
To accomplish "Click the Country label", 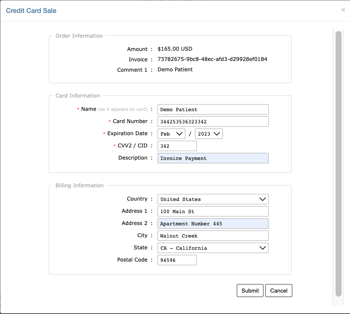I will tap(137, 199).
